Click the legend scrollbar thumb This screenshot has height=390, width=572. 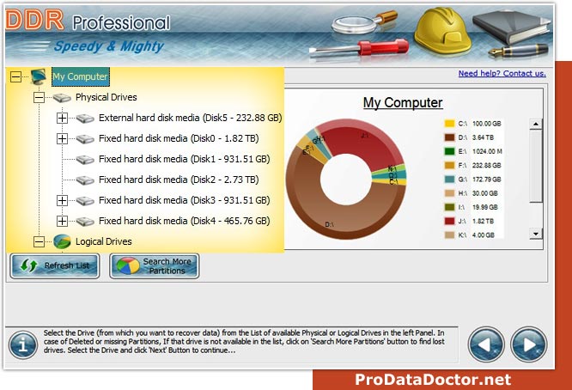tap(536, 166)
